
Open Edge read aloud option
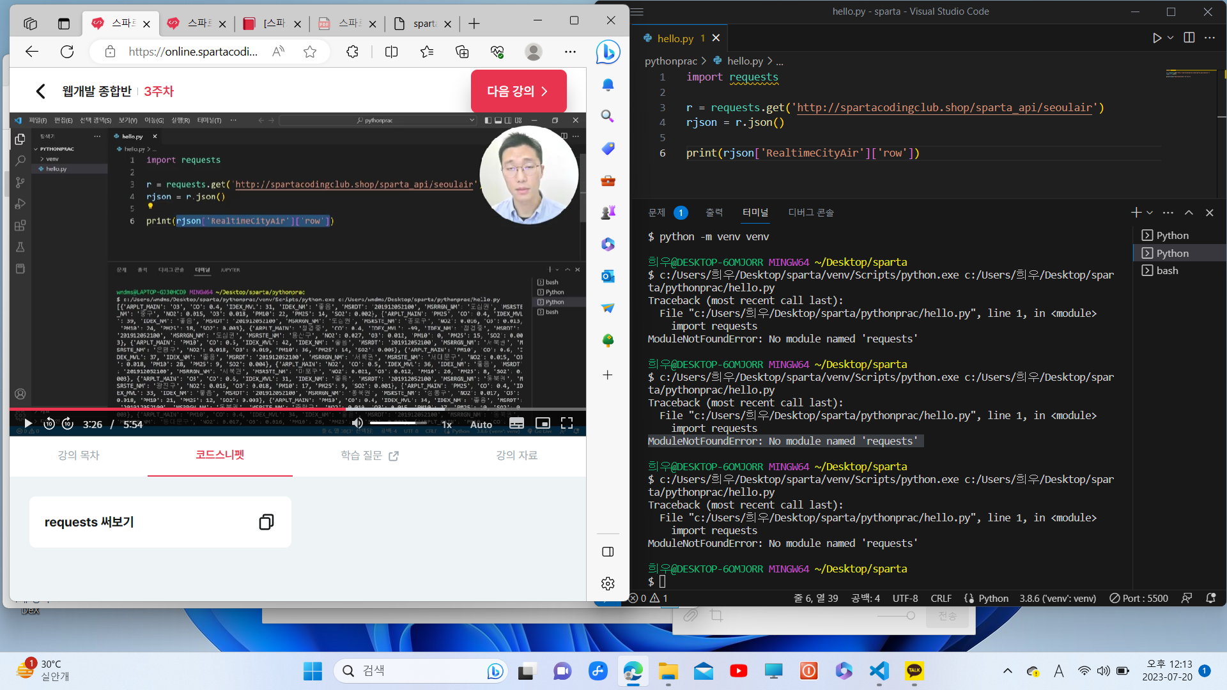point(278,52)
